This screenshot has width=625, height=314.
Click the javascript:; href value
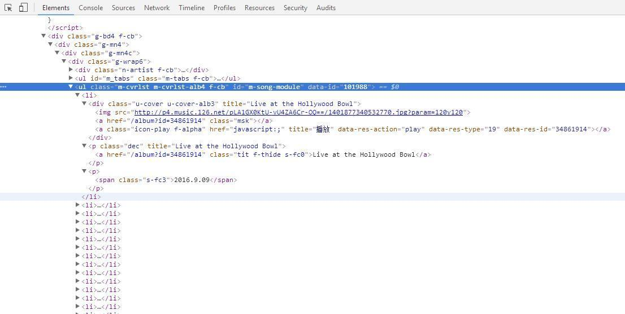pos(257,129)
